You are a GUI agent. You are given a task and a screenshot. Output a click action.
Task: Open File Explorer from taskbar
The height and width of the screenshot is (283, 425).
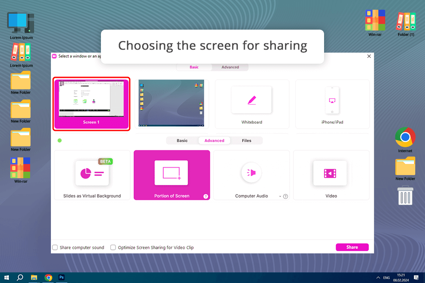click(34, 278)
